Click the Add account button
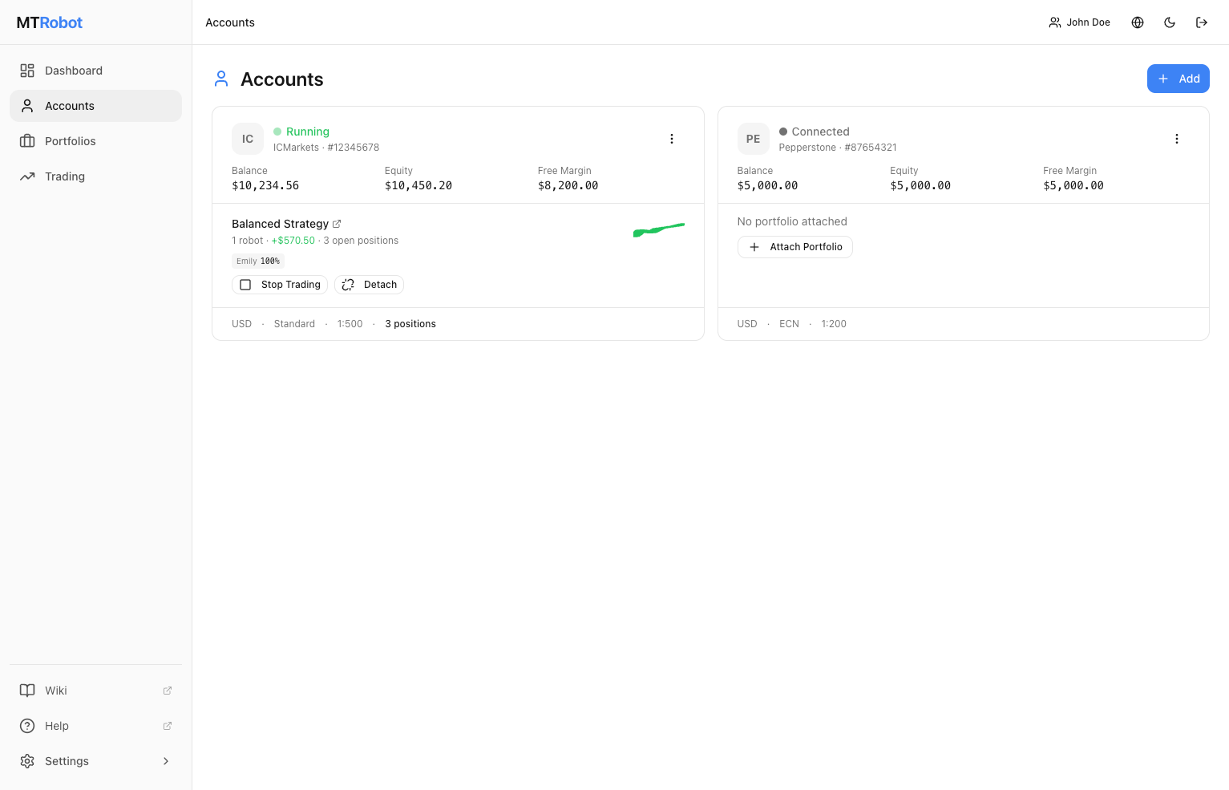The width and height of the screenshot is (1229, 790). tap(1178, 79)
